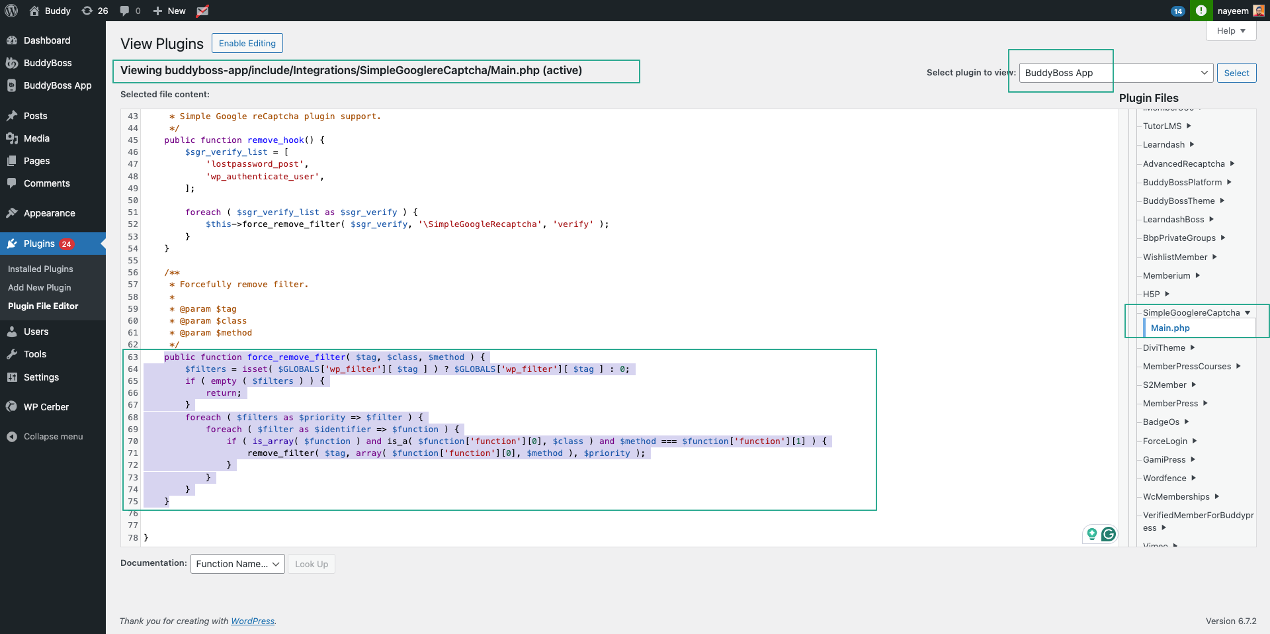
Task: Go to Installed Plugins submenu
Action: click(x=40, y=269)
